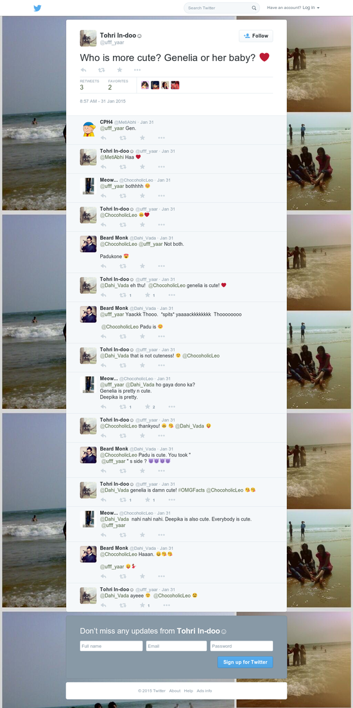
Task: Reply to Beard Monk's 'Padukone' tweet
Action: [x=103, y=266]
